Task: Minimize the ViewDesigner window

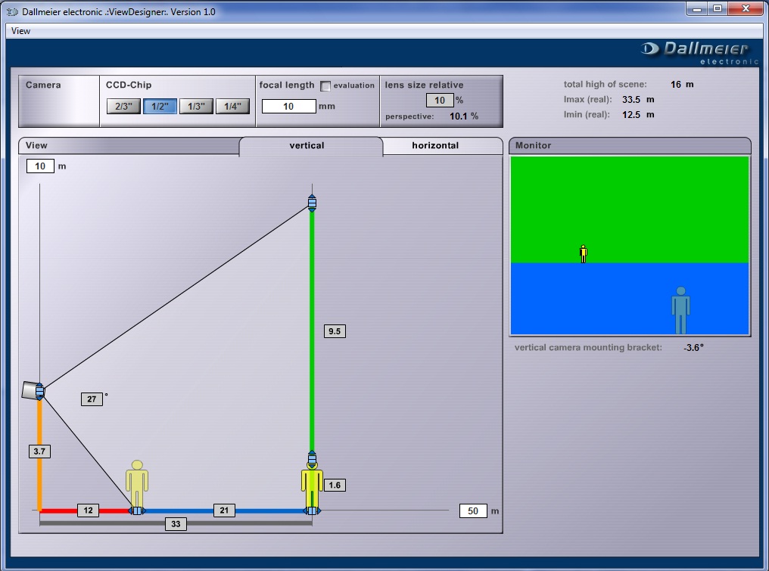Action: tap(697, 9)
